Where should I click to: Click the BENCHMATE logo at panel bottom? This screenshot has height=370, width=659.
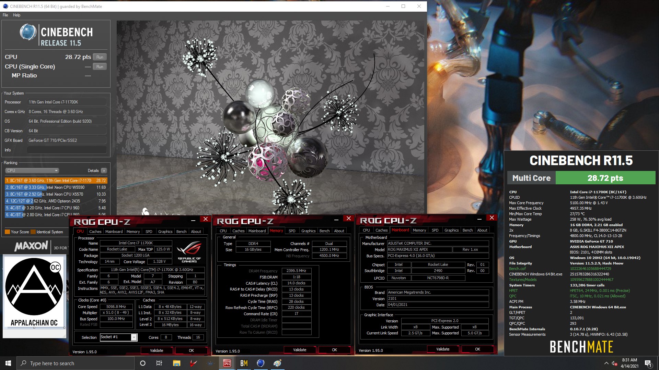pyautogui.click(x=581, y=347)
